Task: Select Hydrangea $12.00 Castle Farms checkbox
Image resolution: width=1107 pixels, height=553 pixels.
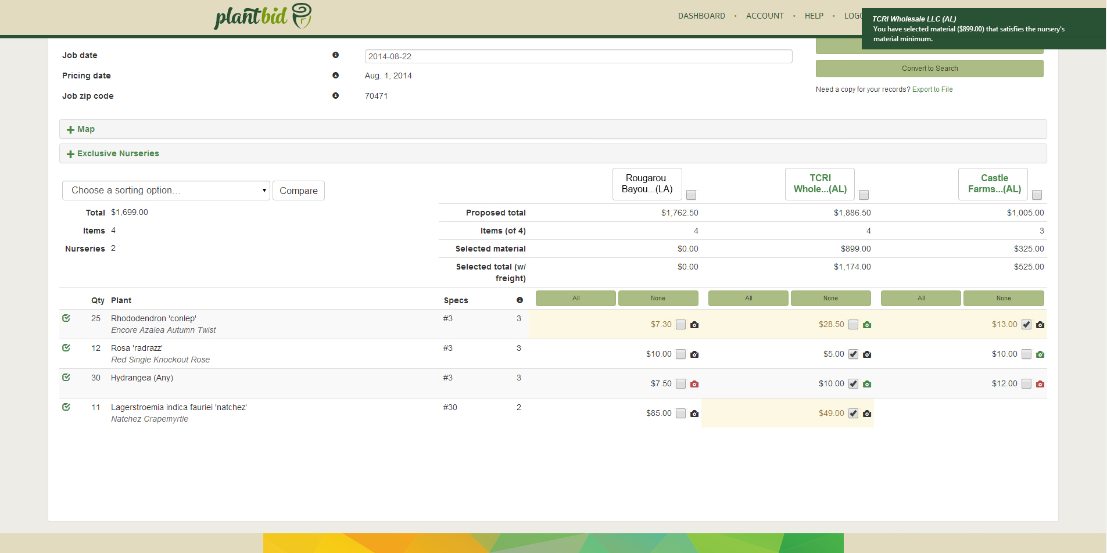Action: click(x=1026, y=384)
